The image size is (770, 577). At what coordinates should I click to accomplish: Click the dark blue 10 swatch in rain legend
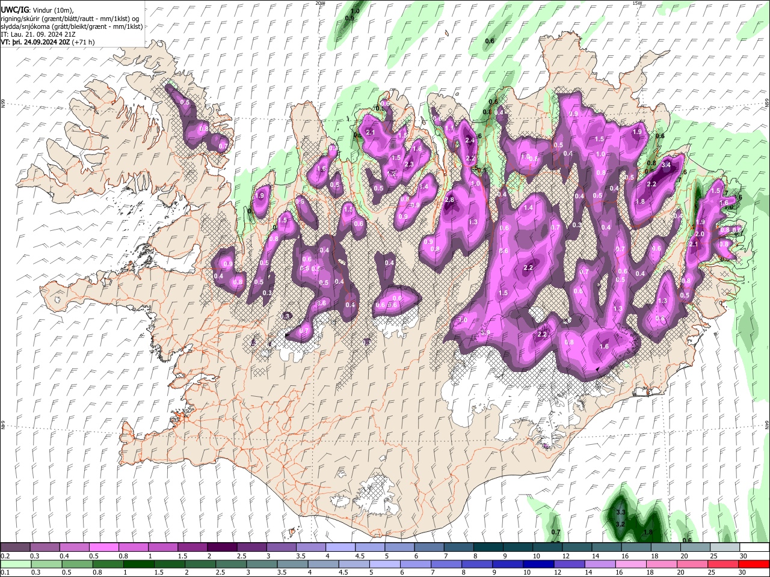pyautogui.click(x=538, y=563)
